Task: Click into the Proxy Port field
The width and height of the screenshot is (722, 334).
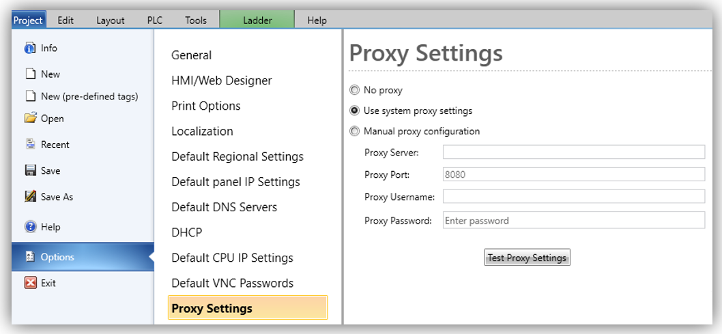Action: coord(574,174)
